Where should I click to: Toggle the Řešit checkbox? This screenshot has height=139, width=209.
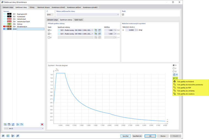tap(123, 15)
